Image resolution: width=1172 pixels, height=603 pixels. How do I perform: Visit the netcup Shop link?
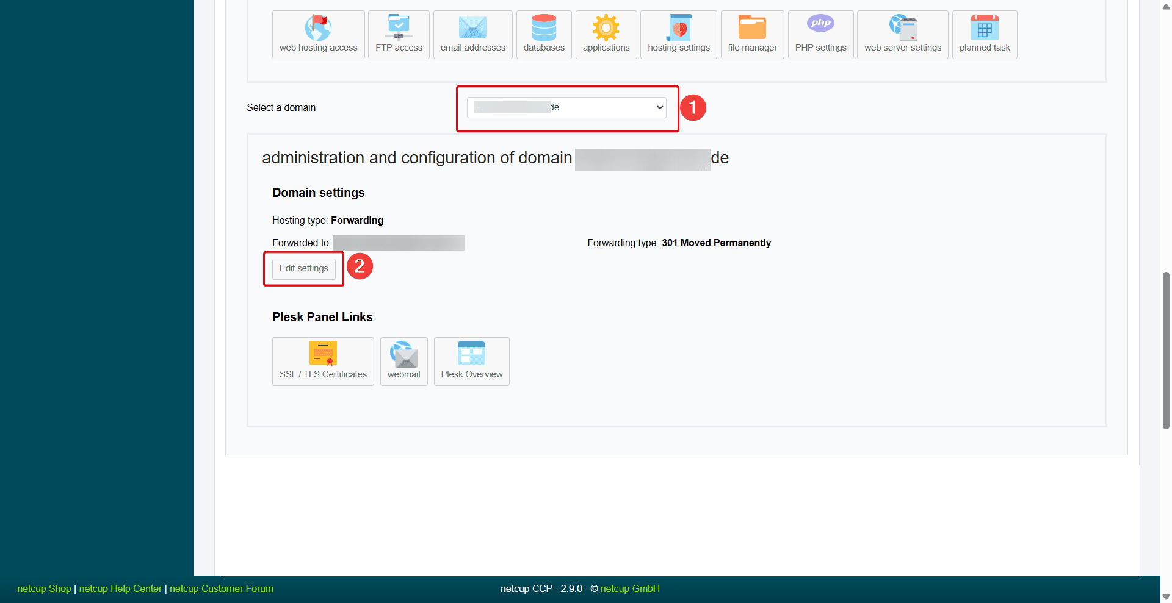click(43, 588)
